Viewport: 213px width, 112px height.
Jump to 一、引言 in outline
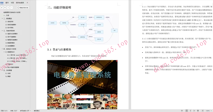point(6,15)
